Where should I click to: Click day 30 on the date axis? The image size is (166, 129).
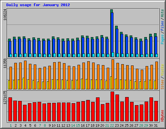tap(151, 125)
